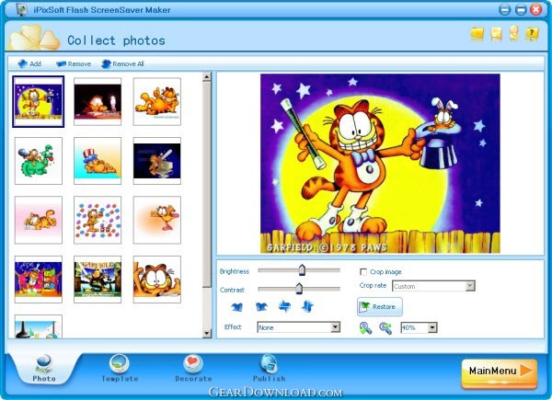
Task: Select the Garfield thumbs-up lying thumbnail
Action: pos(157,102)
